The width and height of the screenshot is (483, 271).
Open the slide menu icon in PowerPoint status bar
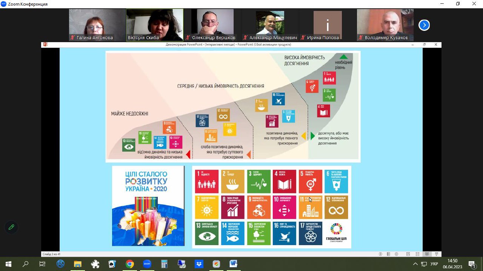(389, 254)
